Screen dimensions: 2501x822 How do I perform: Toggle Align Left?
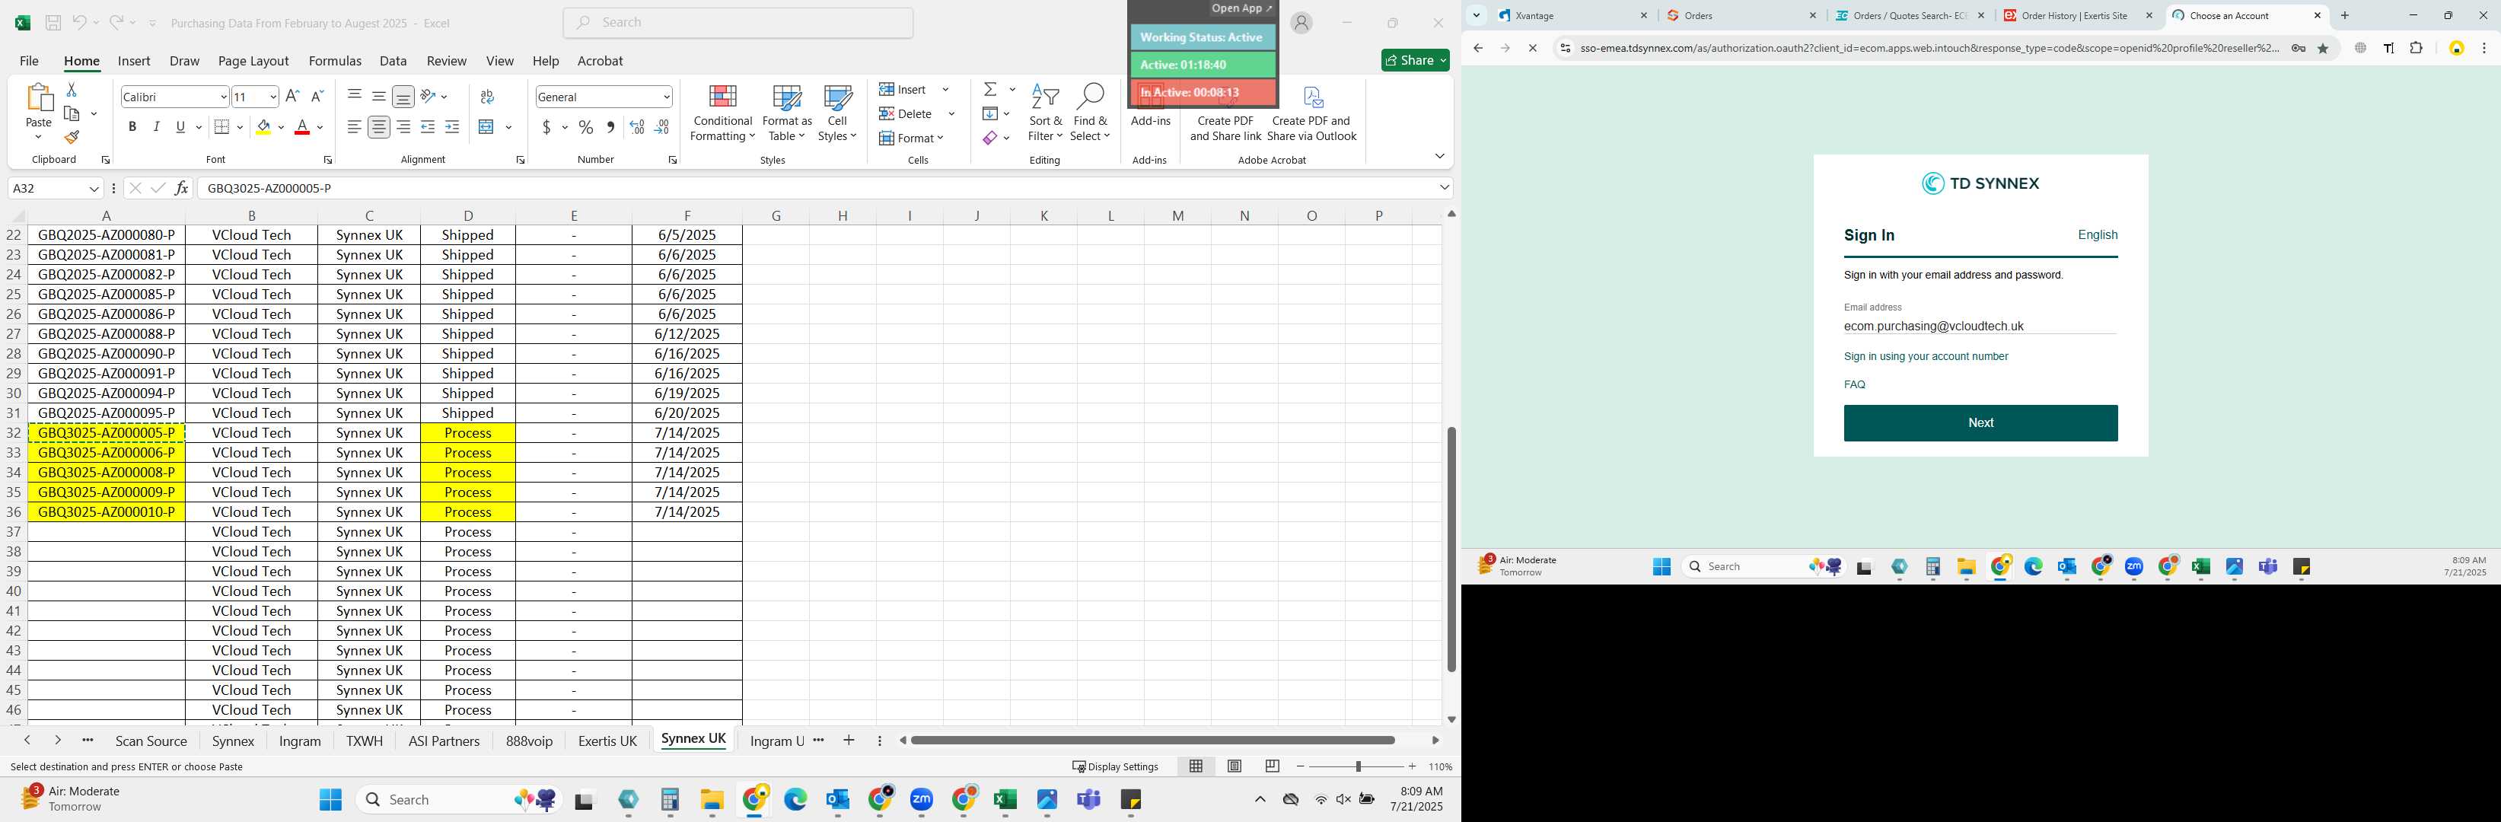click(x=355, y=127)
